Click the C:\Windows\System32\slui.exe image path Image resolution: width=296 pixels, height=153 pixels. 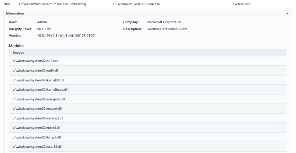click(x=136, y=4)
